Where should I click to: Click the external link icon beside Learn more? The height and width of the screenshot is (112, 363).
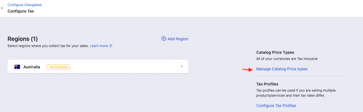click(x=111, y=46)
